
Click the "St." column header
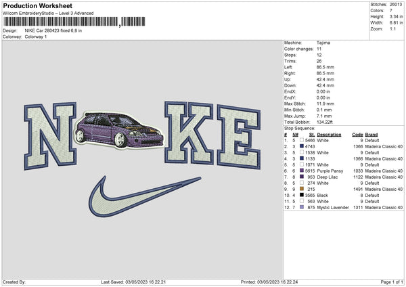312,135
